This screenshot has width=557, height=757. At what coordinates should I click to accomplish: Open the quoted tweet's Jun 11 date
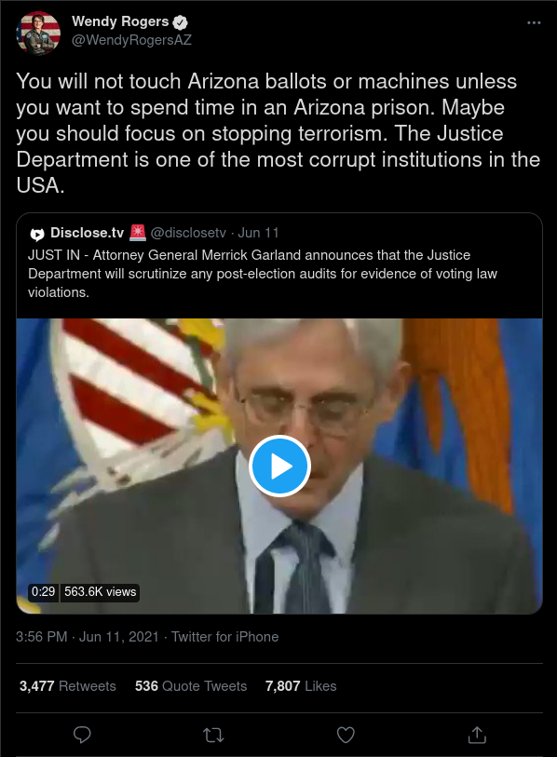(x=258, y=233)
